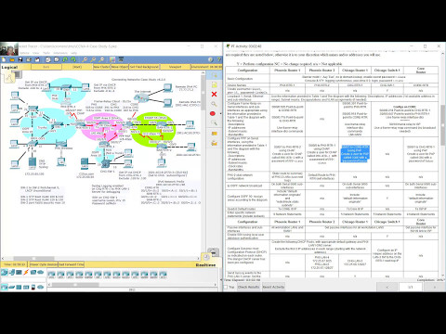Select the WAN Emulation subcategory icon
446x334 pixels.
coord(40,288)
